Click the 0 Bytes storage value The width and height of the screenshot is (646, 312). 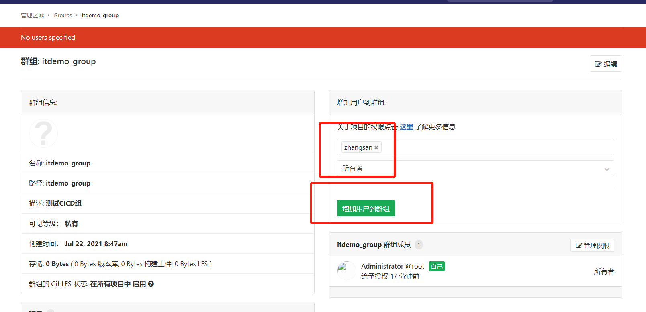tap(57, 264)
